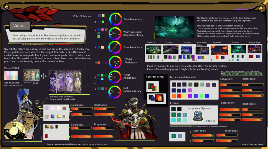268x149 pixels.
Task: Pick the yellow swatch in scheme 4
Action: click(x=102, y=47)
